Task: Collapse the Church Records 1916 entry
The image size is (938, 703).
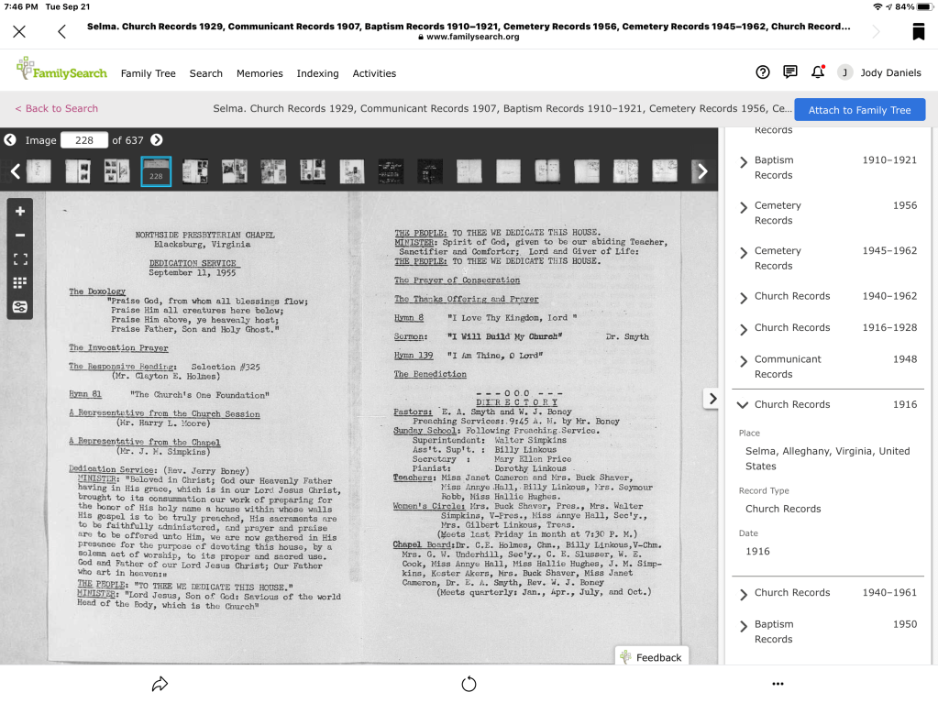Action: pyautogui.click(x=742, y=404)
